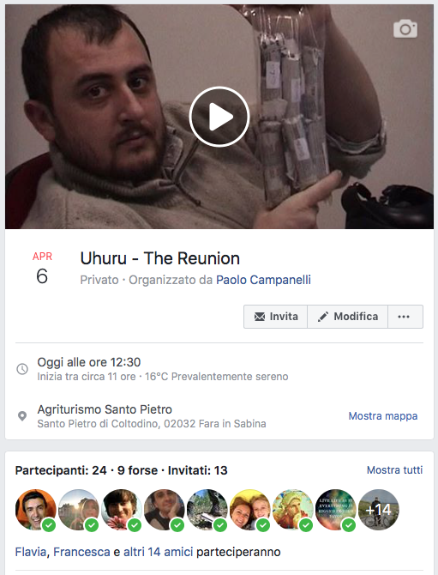
Task: Click the Flavia name link
Action: tap(30, 552)
